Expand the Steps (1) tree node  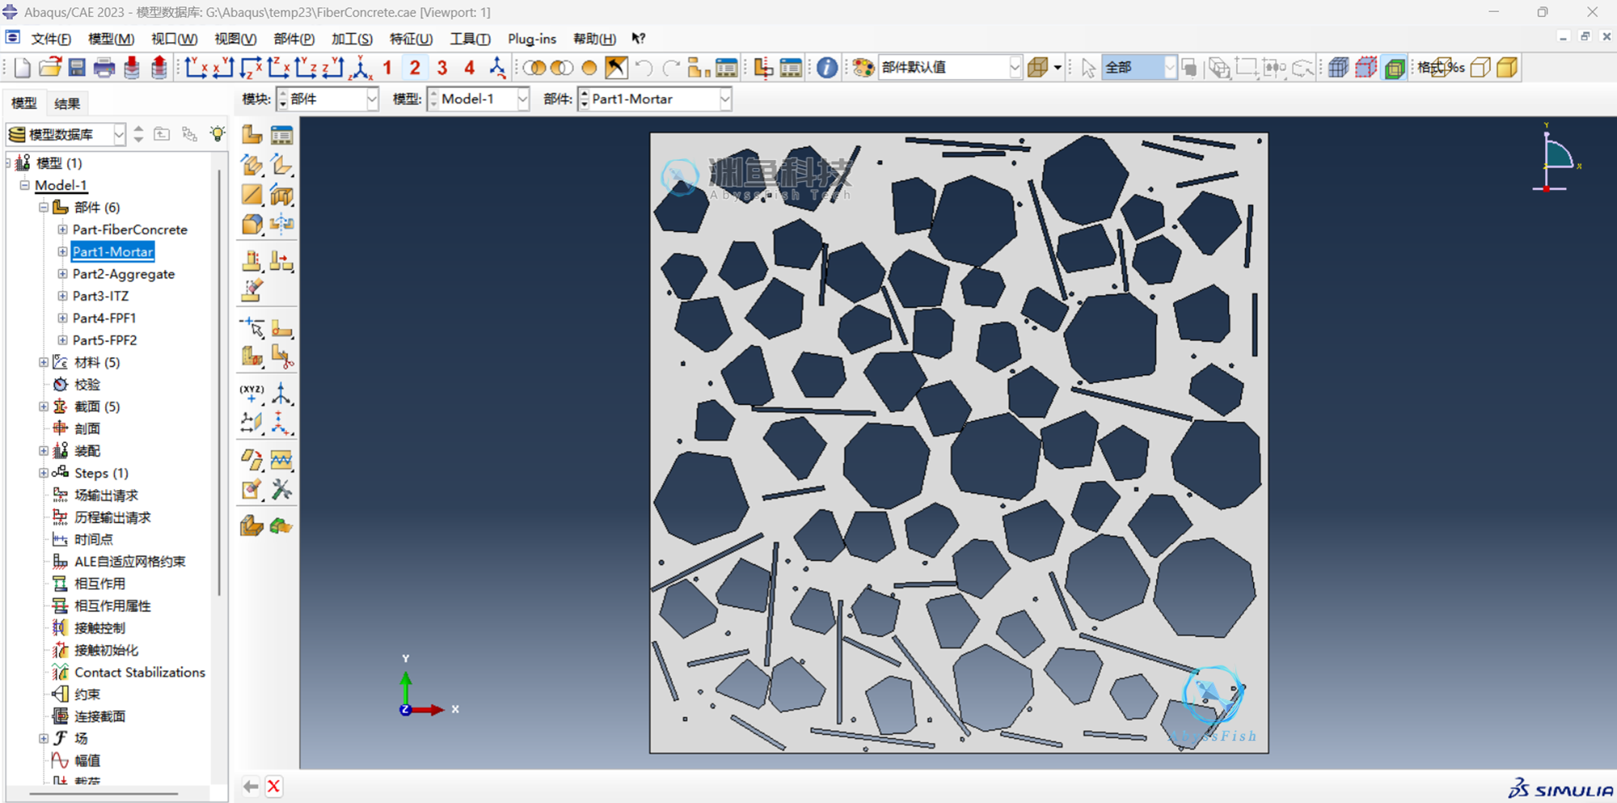[x=44, y=473]
